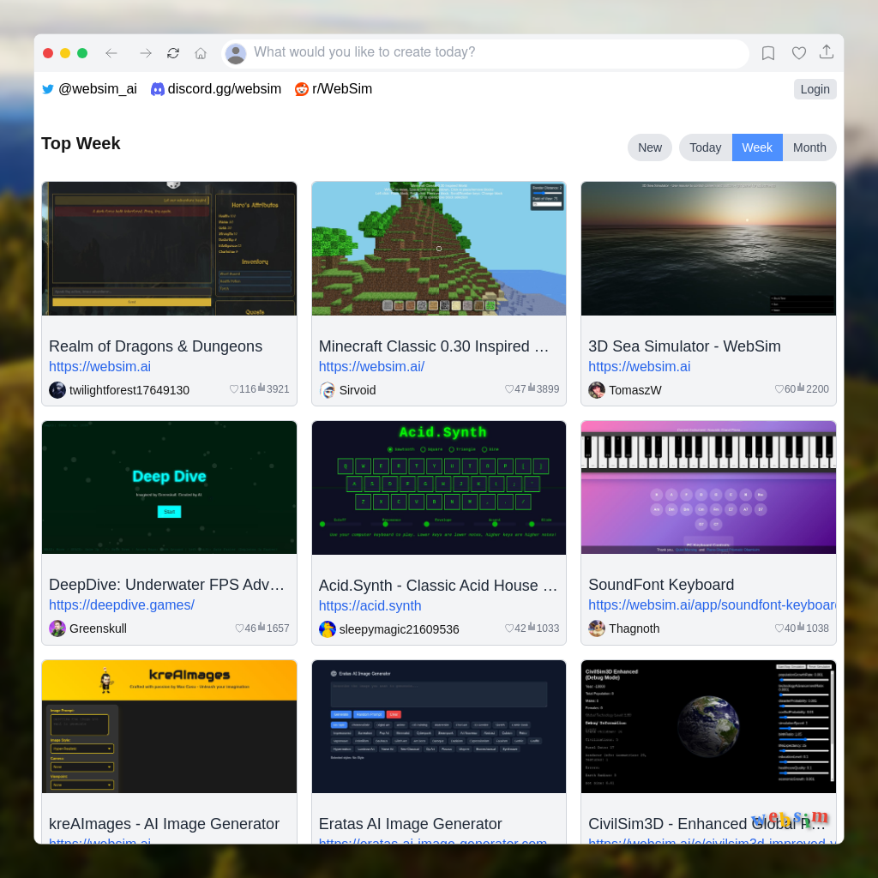Click the Reddit icon beside r/WebSim
Image resolution: width=878 pixels, height=878 pixels.
click(301, 88)
